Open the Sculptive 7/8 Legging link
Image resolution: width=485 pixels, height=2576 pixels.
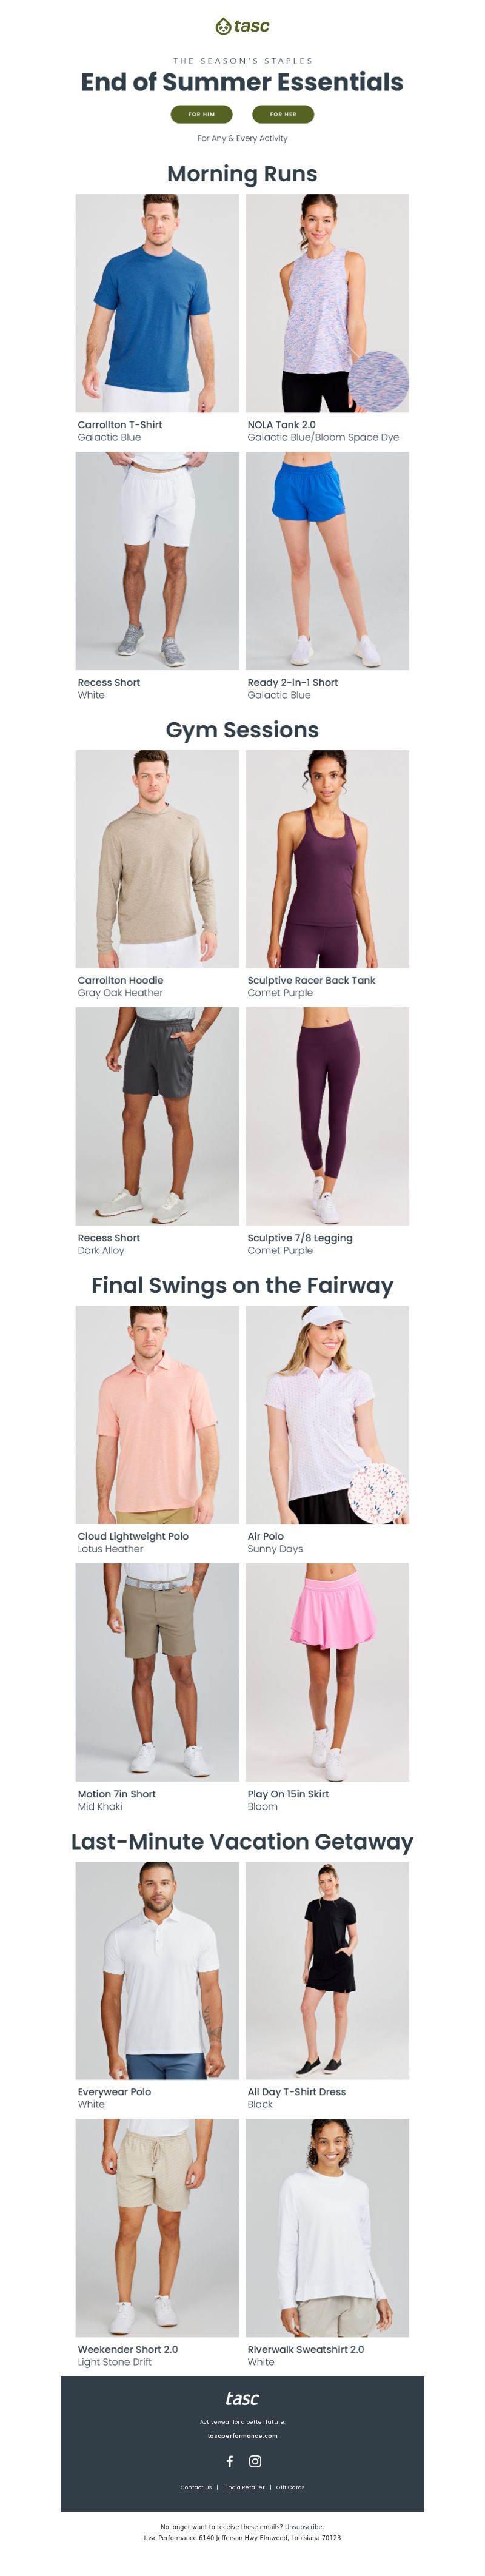(300, 1238)
